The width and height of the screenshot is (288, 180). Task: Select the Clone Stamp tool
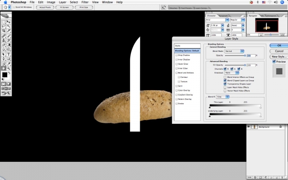tap(3, 40)
